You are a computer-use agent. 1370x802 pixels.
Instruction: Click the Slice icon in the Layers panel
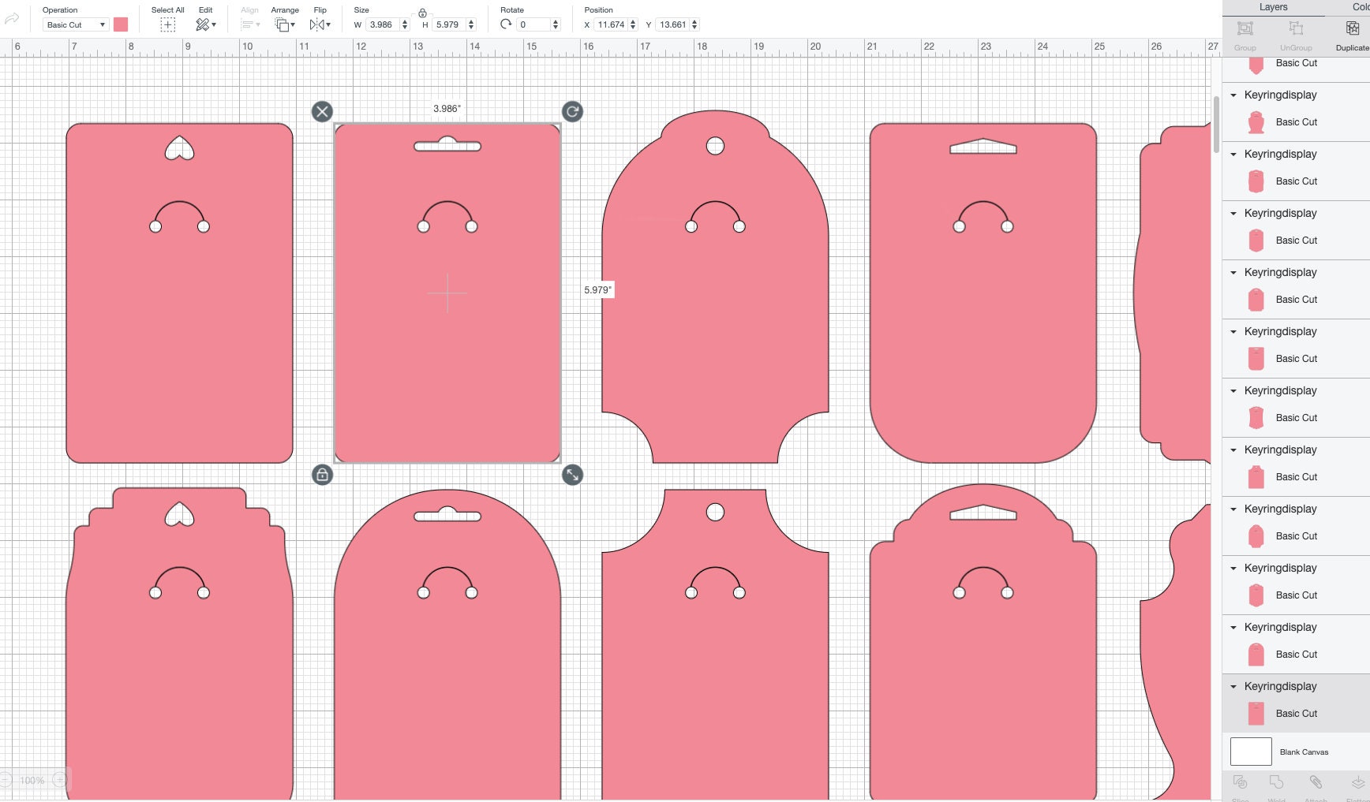pos(1240,783)
